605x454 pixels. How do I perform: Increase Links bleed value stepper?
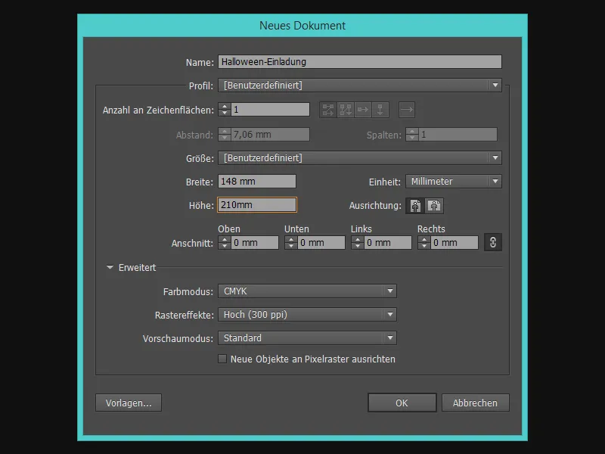point(357,239)
